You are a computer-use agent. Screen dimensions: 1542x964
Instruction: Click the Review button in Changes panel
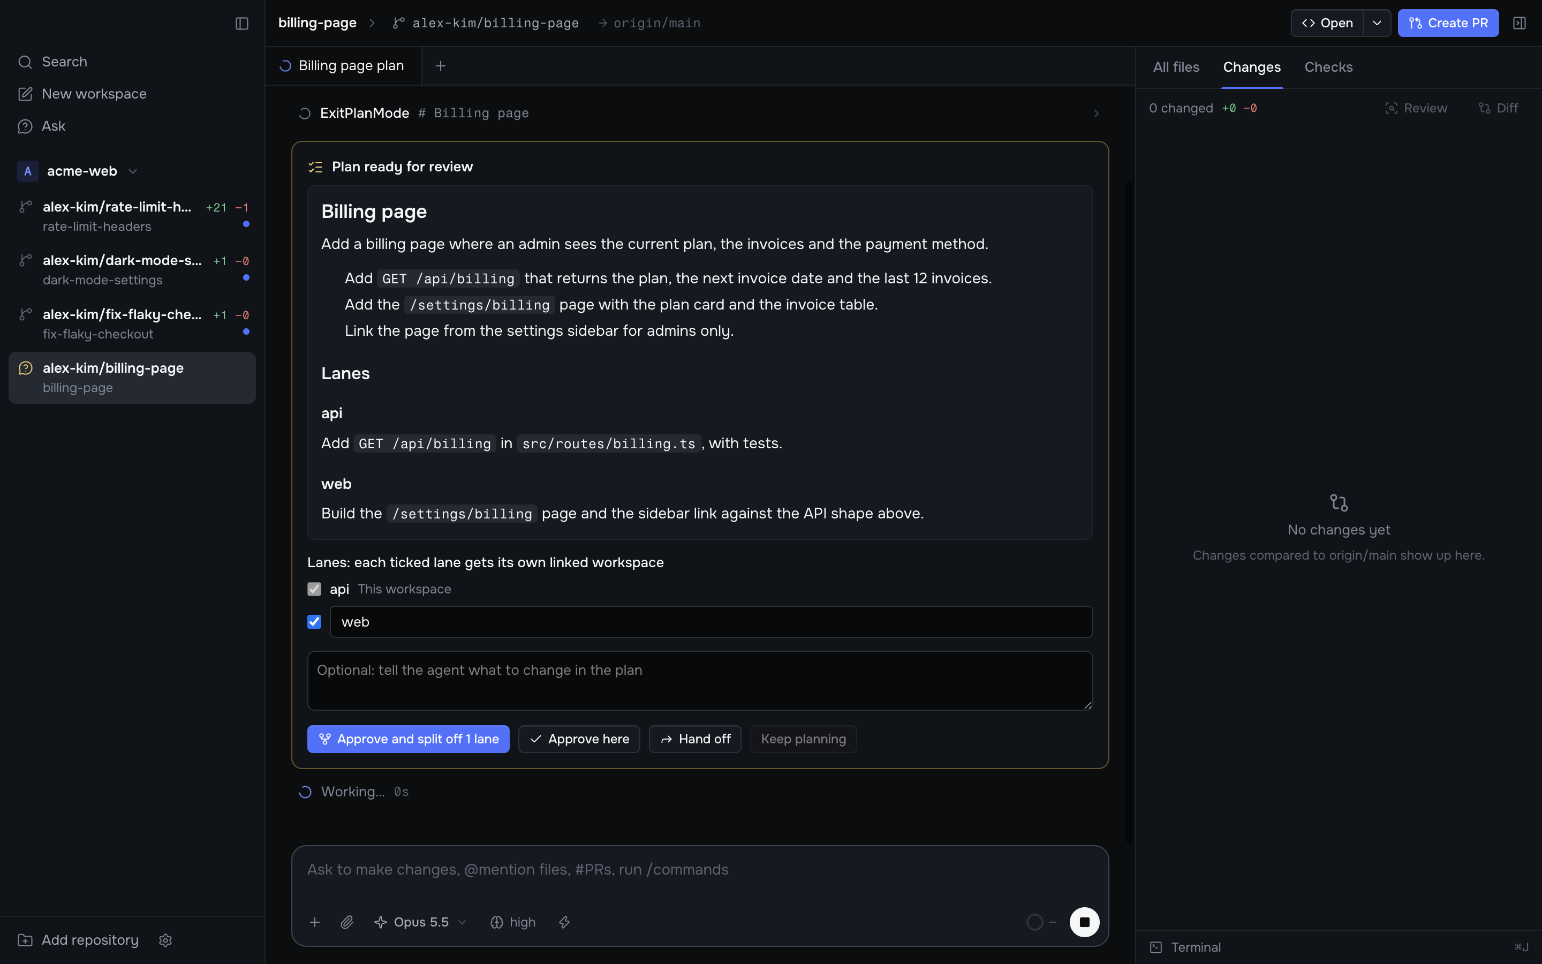pyautogui.click(x=1416, y=108)
